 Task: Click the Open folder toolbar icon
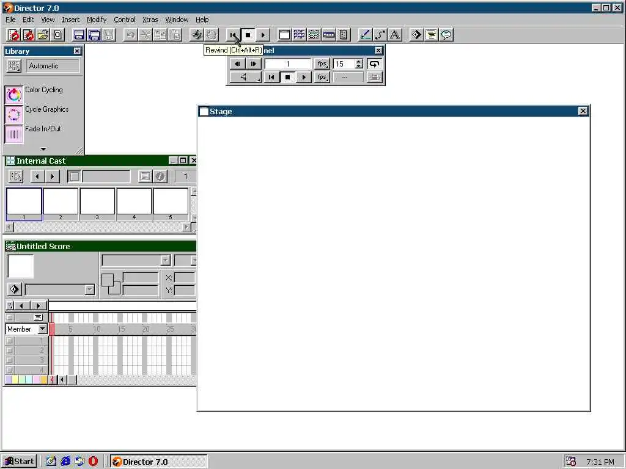43,35
